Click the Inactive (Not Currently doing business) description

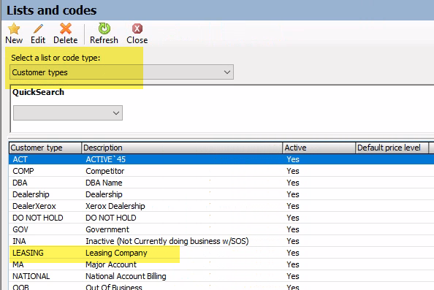pos(167,241)
